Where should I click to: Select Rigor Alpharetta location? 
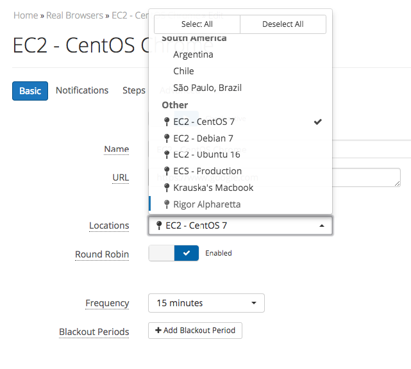[240, 204]
